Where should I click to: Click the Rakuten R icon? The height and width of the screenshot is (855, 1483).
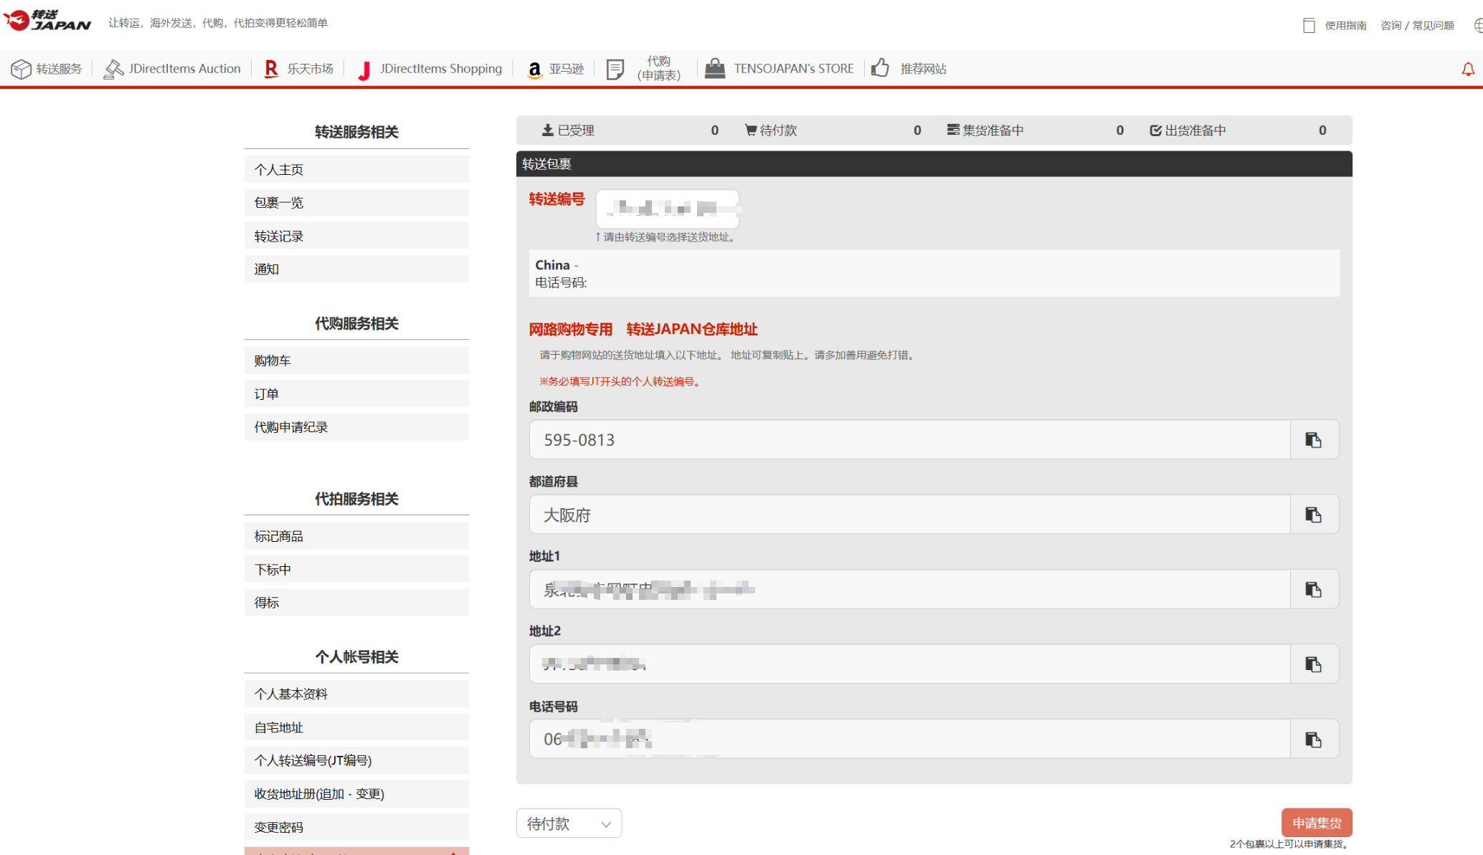(x=271, y=69)
